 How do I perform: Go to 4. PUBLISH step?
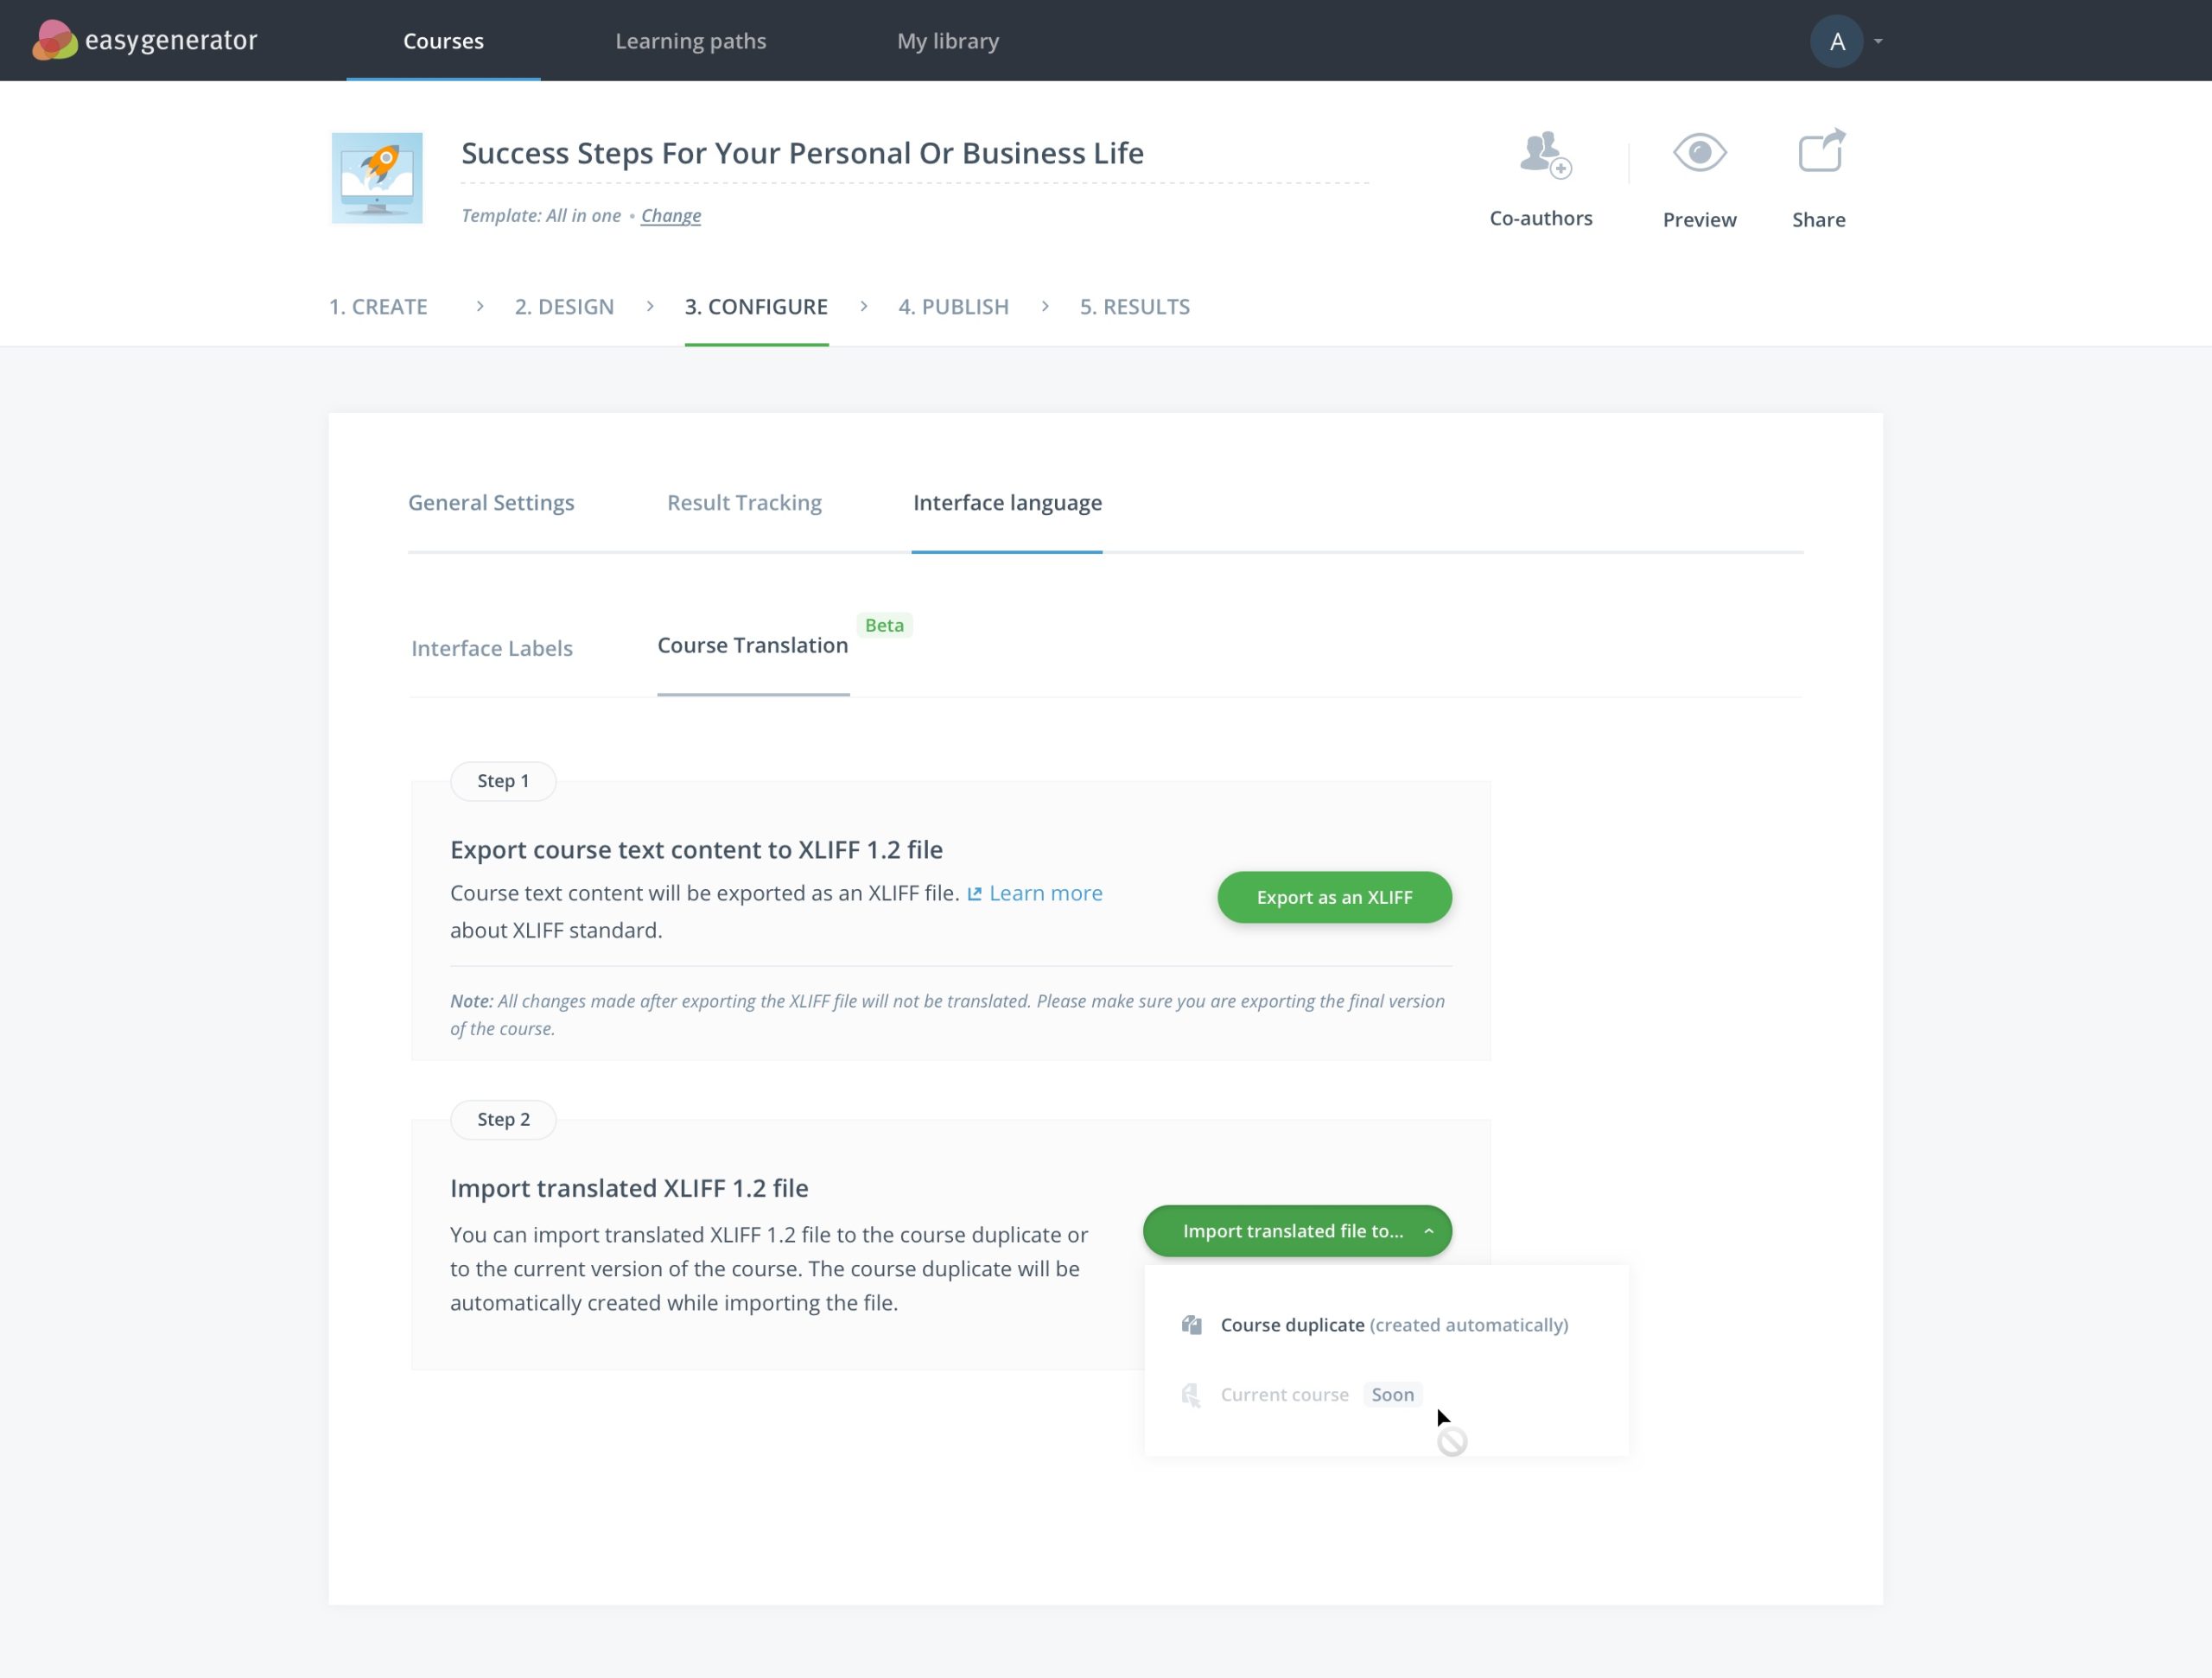(x=953, y=307)
